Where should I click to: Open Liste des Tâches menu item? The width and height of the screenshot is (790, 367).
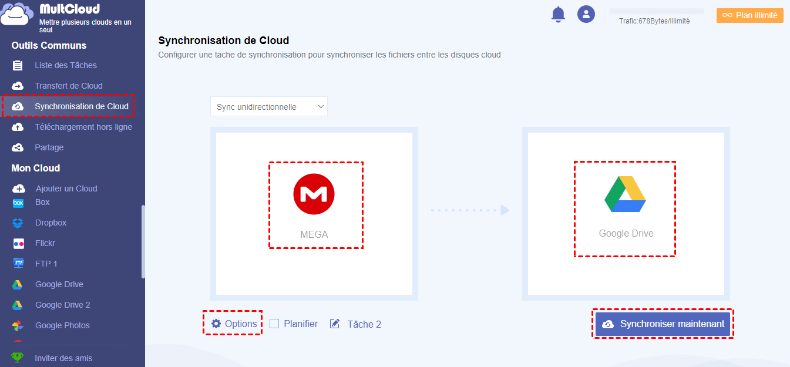pos(66,65)
